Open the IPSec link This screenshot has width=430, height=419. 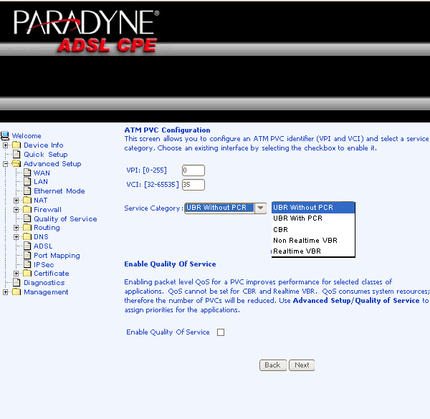(44, 265)
